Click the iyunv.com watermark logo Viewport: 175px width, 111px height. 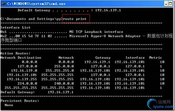[160, 104]
